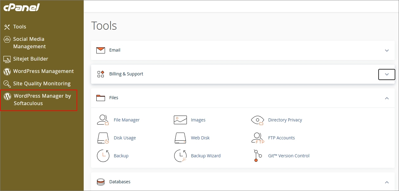Click the Directory Privacy eye icon
The width and height of the screenshot is (399, 191).
click(x=257, y=120)
